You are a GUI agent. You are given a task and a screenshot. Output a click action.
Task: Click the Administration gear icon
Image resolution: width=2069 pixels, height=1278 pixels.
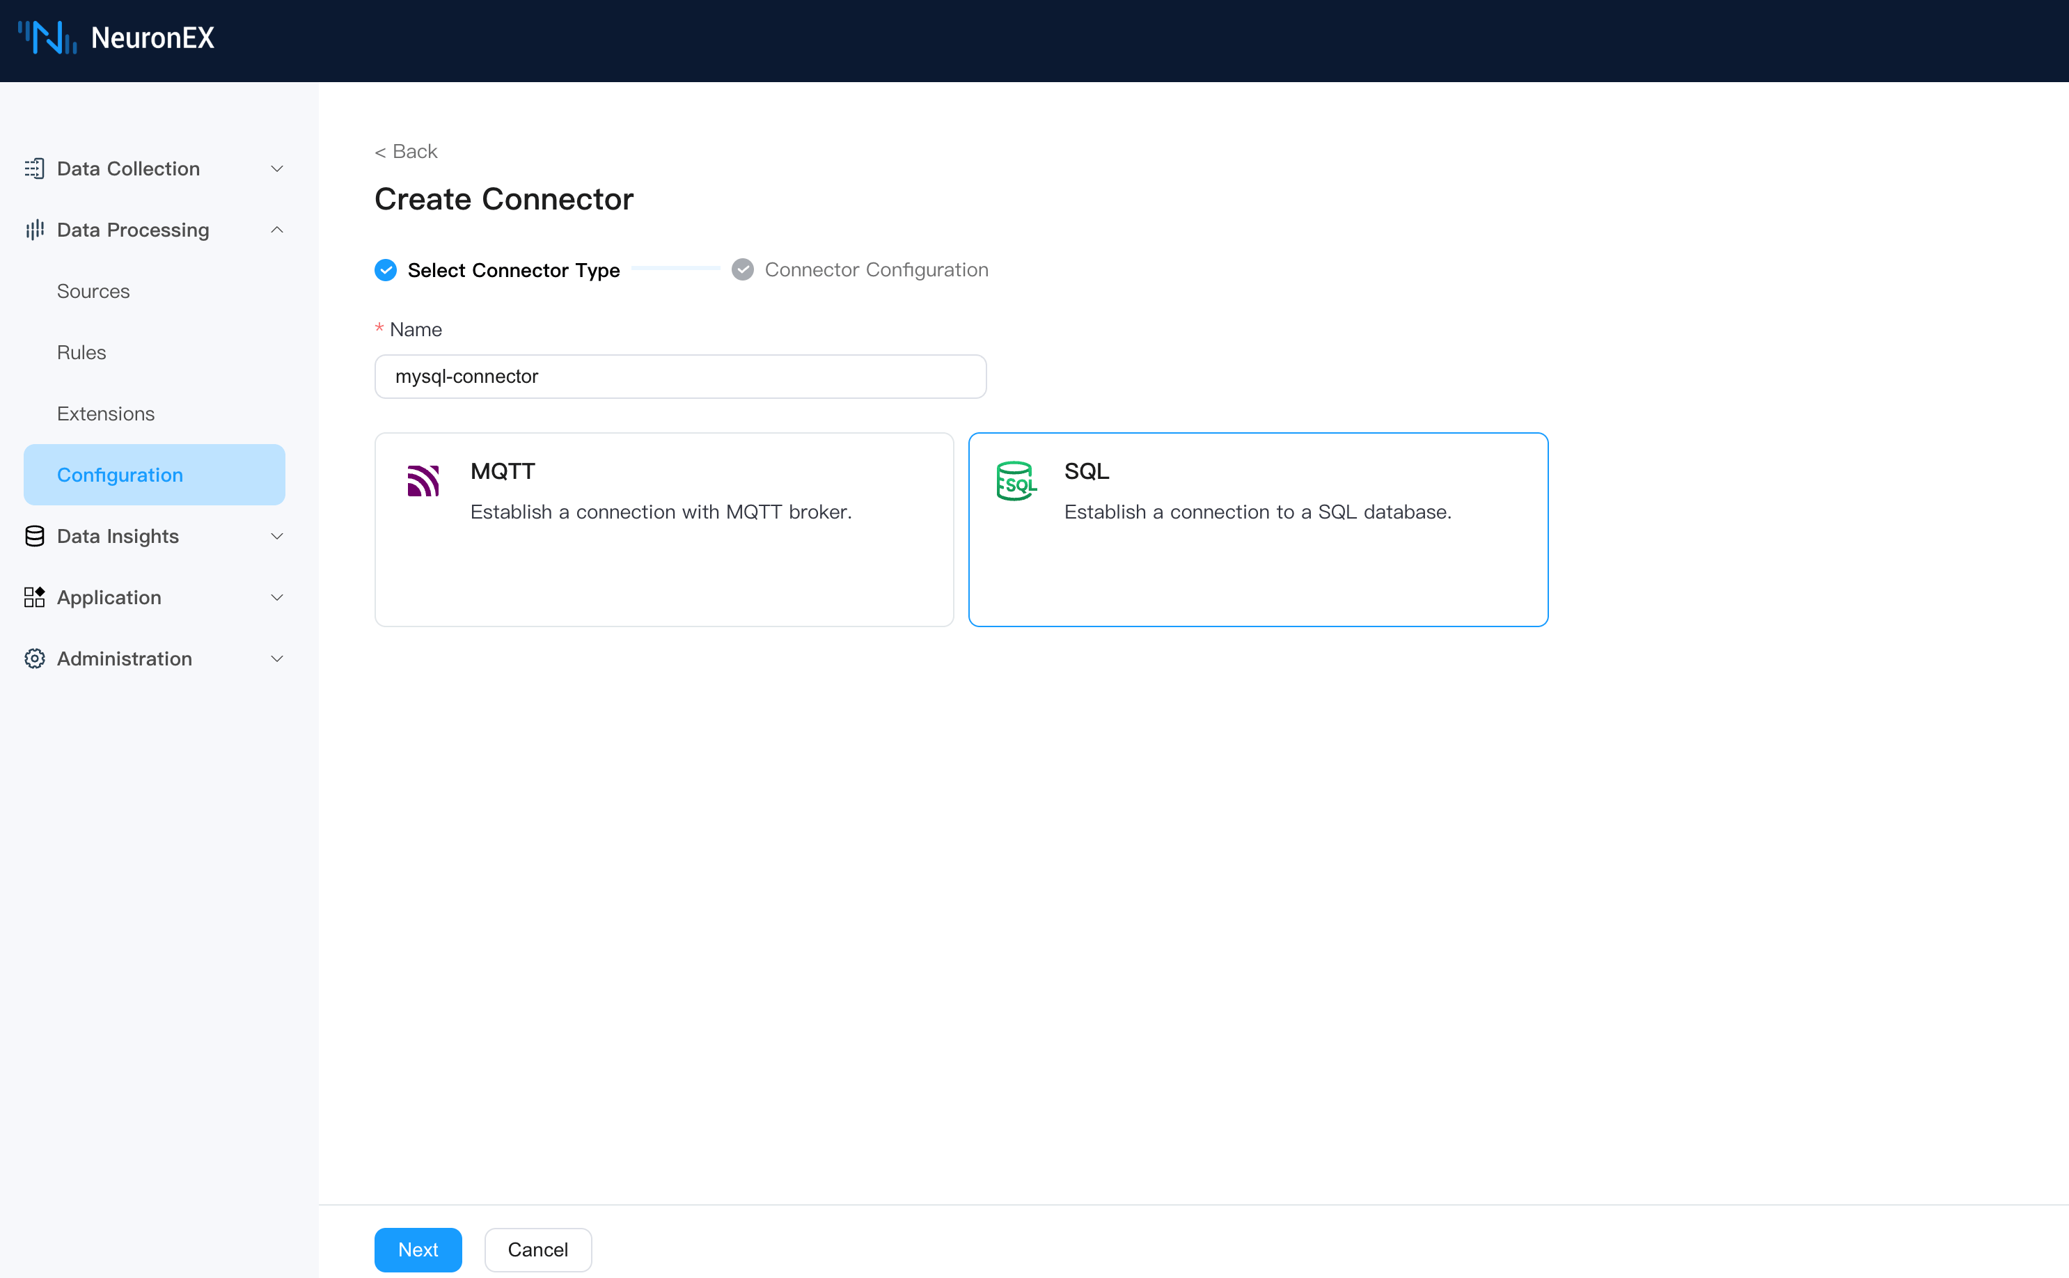click(x=35, y=658)
